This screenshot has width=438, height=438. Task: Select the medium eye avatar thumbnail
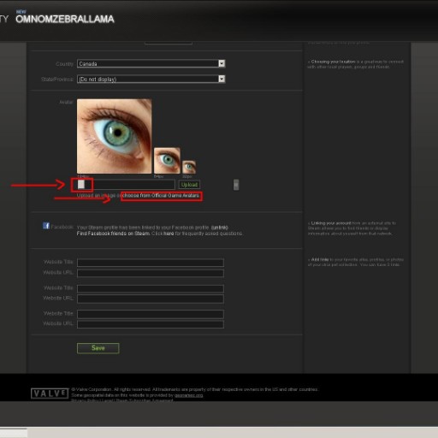167,161
